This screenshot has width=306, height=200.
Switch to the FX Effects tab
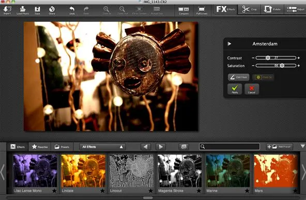pos(225,9)
